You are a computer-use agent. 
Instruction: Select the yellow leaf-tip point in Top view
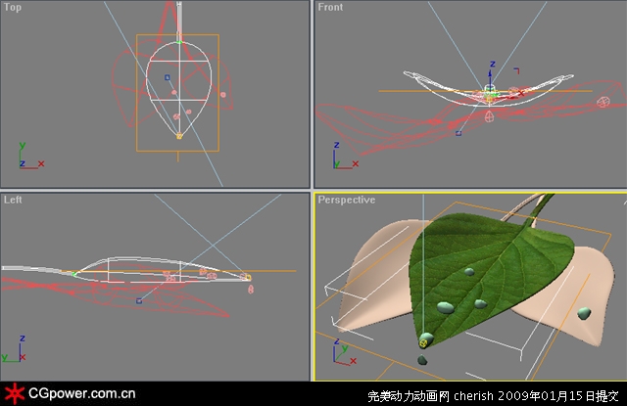pyautogui.click(x=179, y=136)
